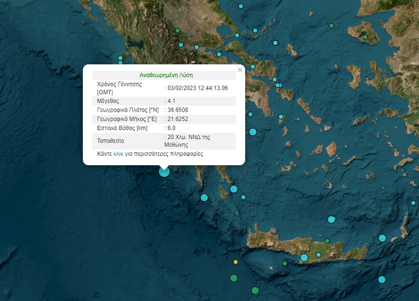Click the cyan marker at far right edge
The height and width of the screenshot is (301, 419).
point(413,202)
